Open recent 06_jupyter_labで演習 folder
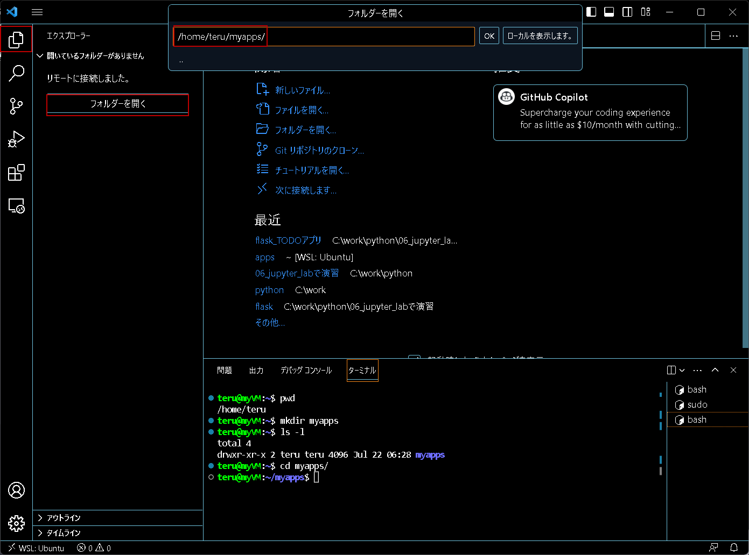 click(297, 273)
